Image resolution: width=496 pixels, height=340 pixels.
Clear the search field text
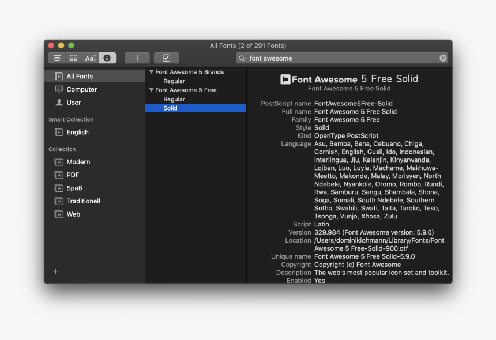pos(443,58)
